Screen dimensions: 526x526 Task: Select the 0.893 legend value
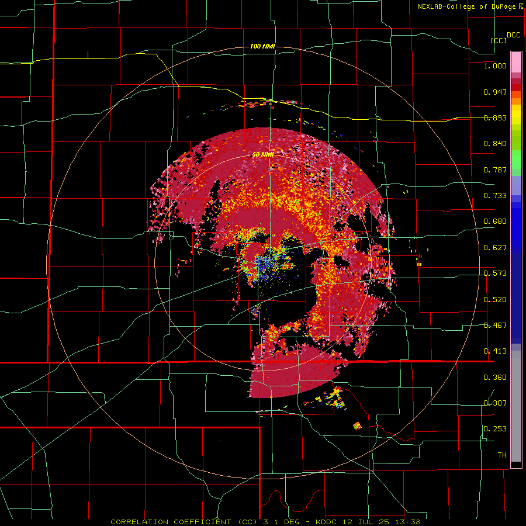click(x=495, y=117)
